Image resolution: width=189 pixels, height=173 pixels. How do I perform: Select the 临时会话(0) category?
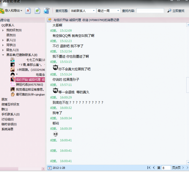point(9,124)
